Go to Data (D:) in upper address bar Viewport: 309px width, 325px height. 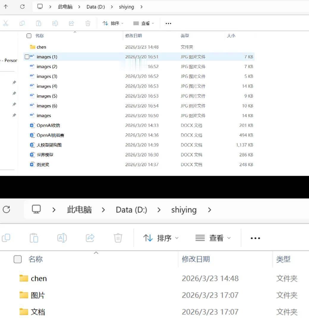pyautogui.click(x=96, y=7)
